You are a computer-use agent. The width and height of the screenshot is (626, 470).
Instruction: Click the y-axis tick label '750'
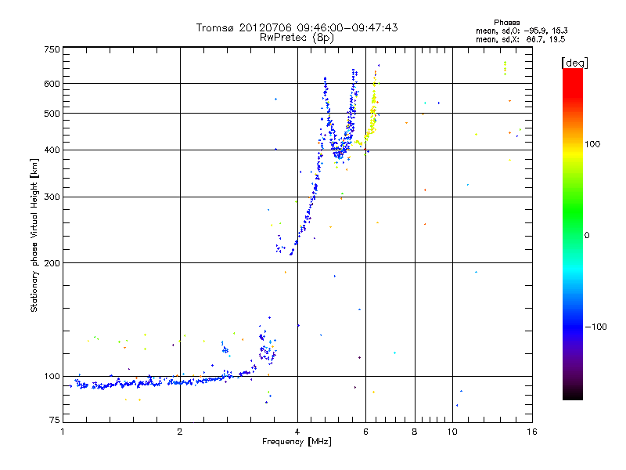[52, 49]
